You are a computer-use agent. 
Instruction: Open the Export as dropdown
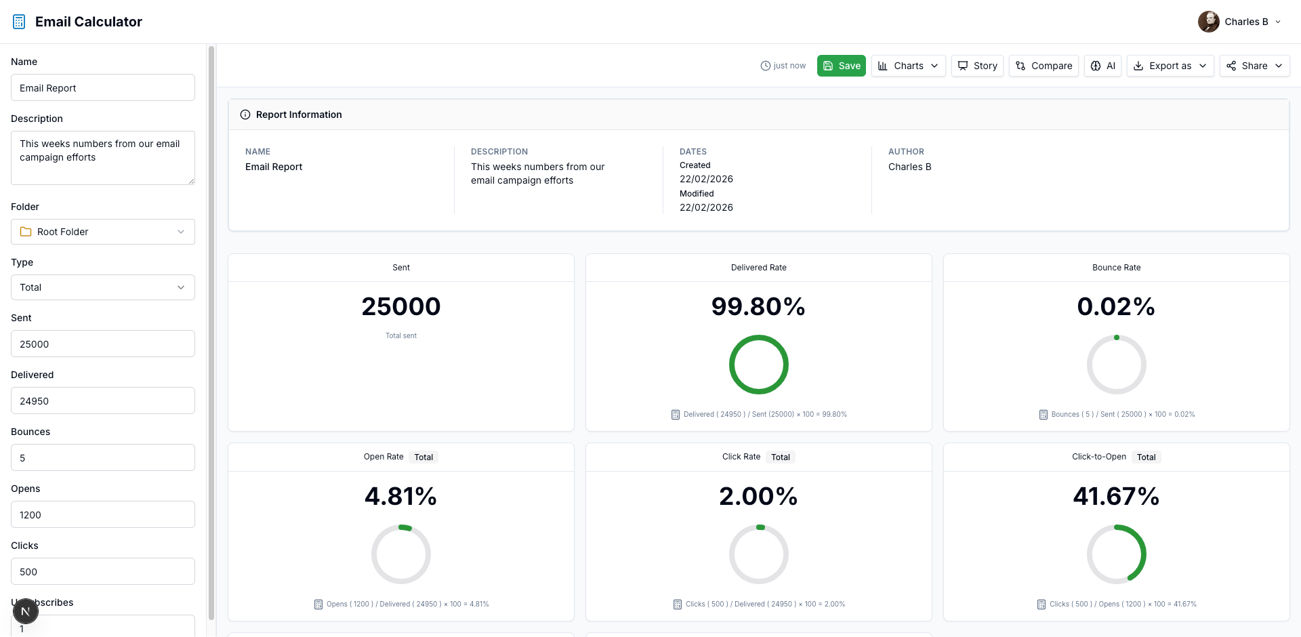click(x=1170, y=66)
